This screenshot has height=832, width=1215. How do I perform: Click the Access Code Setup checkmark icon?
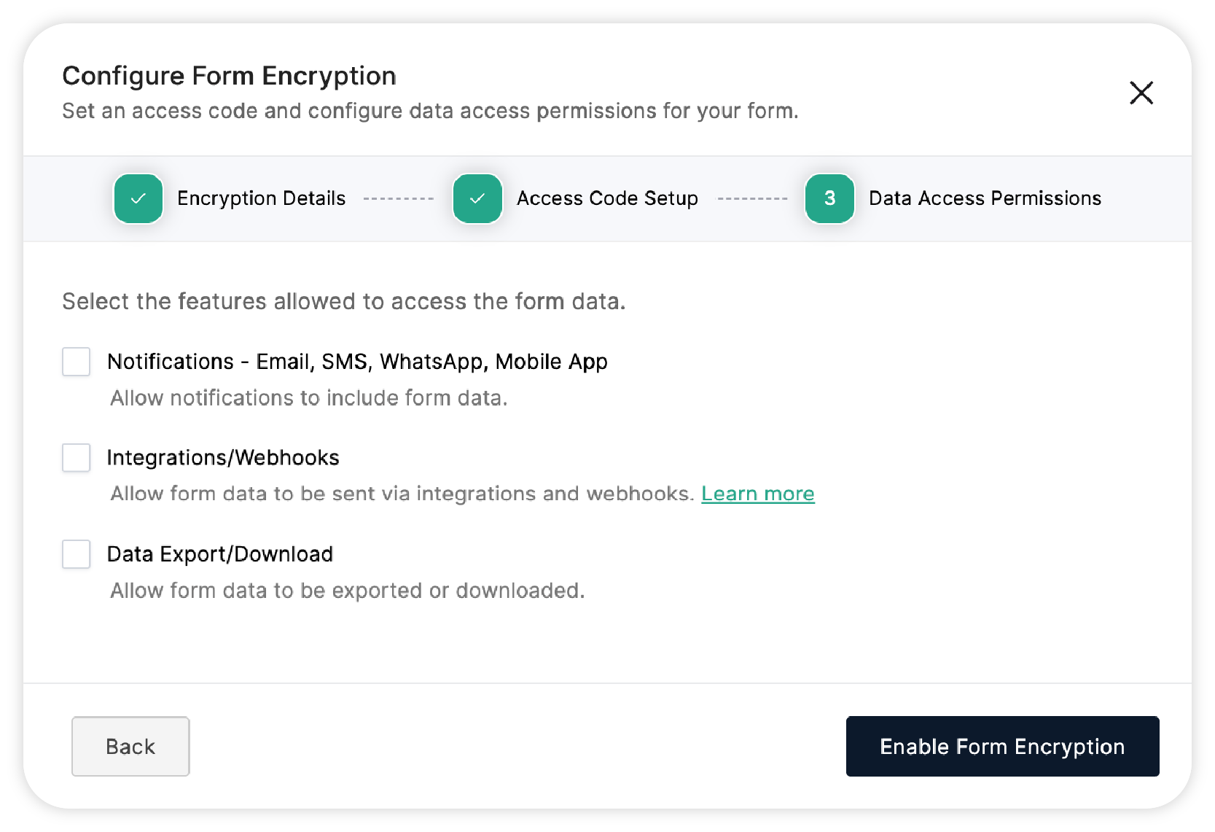477,198
